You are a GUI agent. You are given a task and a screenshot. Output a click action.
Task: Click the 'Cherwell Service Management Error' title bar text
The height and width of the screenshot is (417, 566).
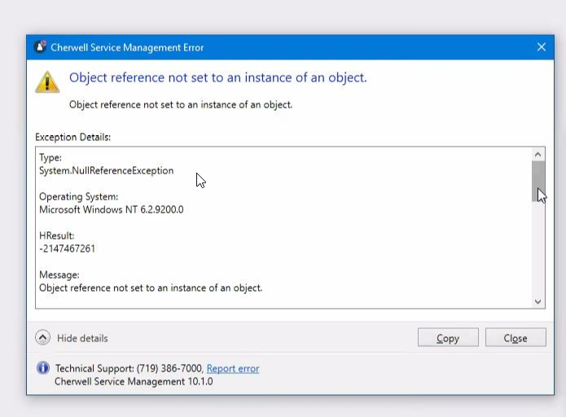pyautogui.click(x=127, y=47)
